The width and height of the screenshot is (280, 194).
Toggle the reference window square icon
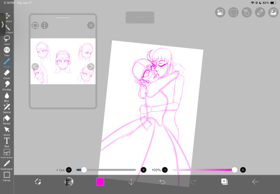pos(35,25)
